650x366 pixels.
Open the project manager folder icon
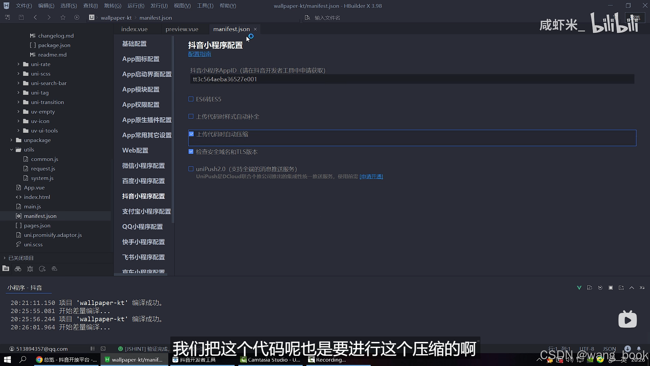pyautogui.click(x=6, y=269)
